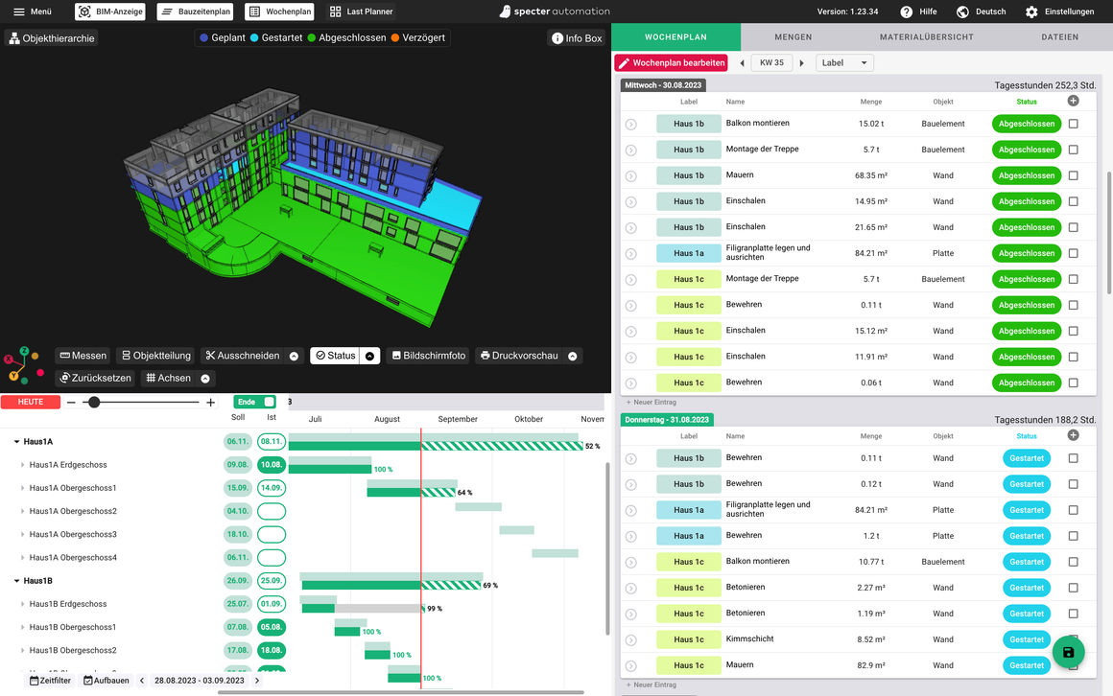The image size is (1113, 696).
Task: Open the Messen measuring tool
Action: coord(83,356)
